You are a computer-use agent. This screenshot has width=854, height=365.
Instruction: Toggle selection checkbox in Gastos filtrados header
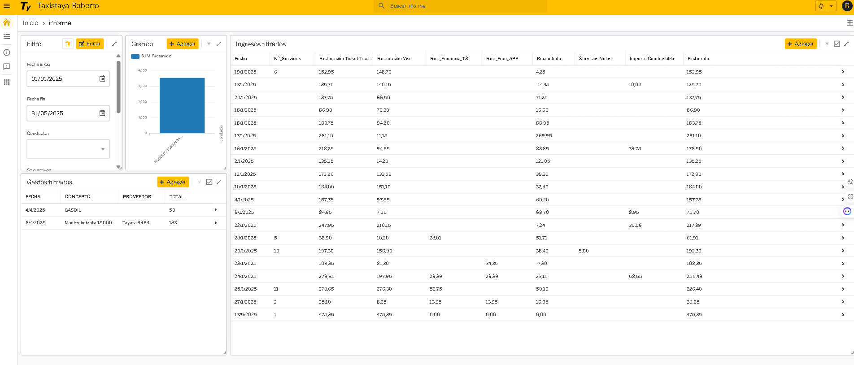coord(209,182)
